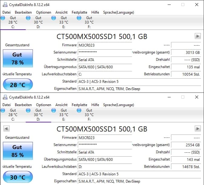
Task: Select drive C: status icon in bottom window
Action: coord(3,110)
